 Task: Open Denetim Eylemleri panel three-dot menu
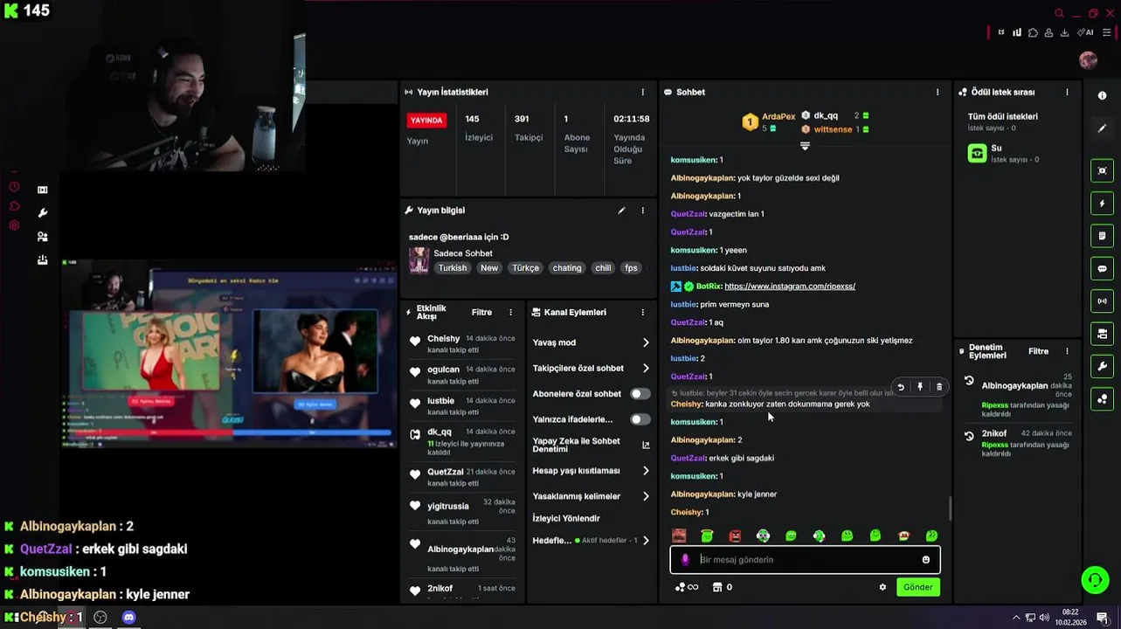1067,351
